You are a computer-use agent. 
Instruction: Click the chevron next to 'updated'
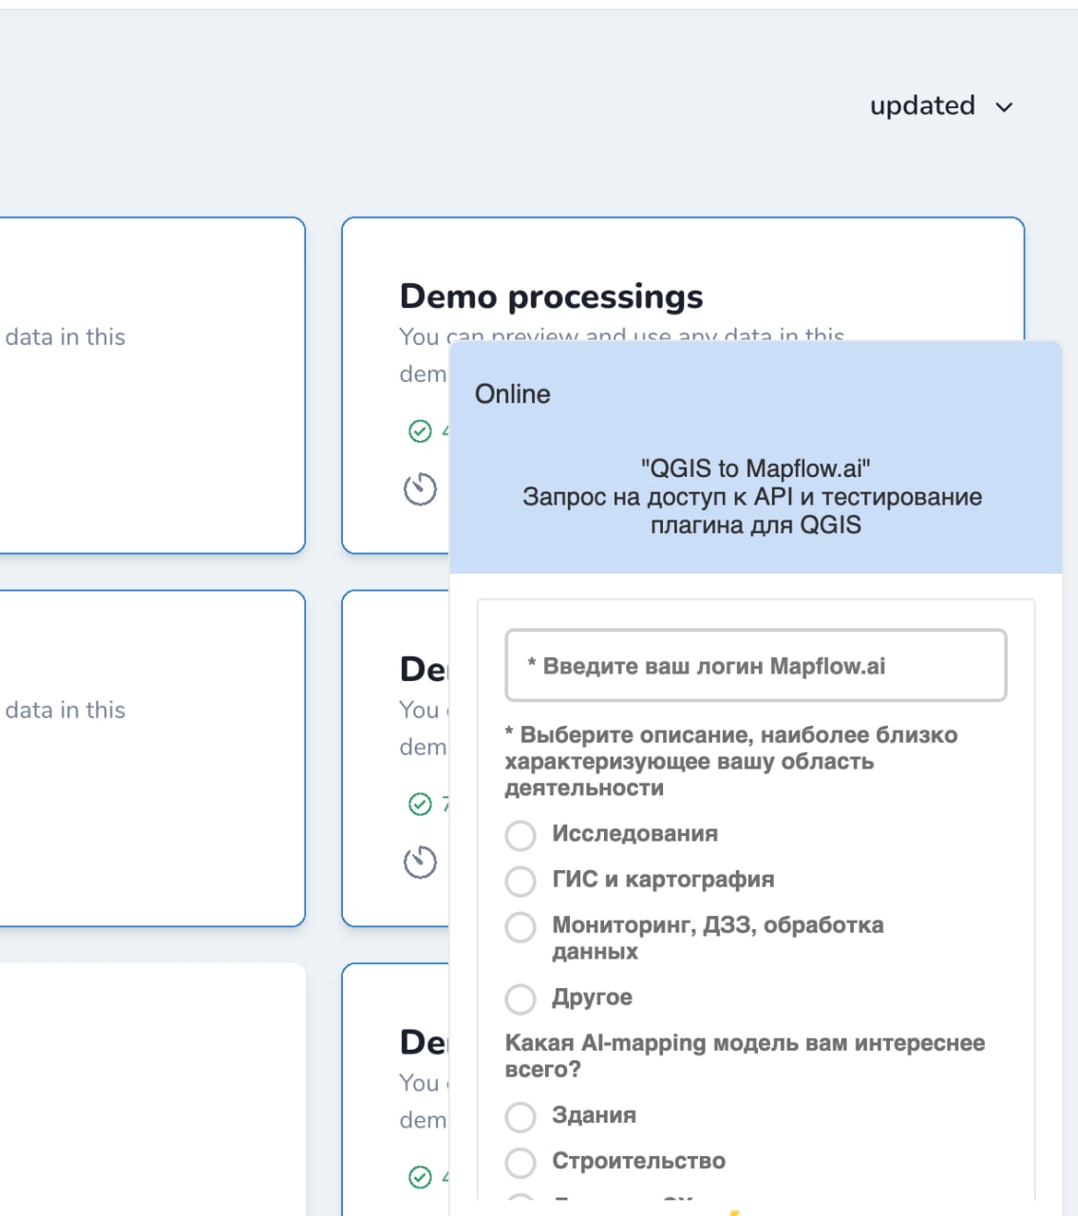tap(1004, 107)
